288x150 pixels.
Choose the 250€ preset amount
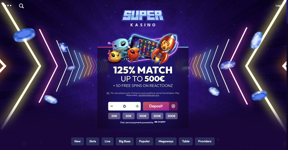[x=157, y=116]
